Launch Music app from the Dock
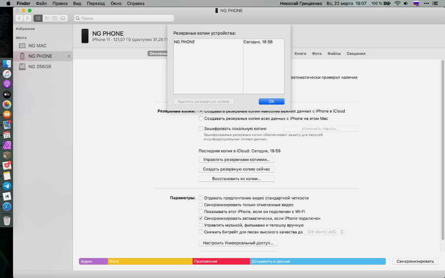Image resolution: width=445 pixels, height=278 pixels. (7, 74)
